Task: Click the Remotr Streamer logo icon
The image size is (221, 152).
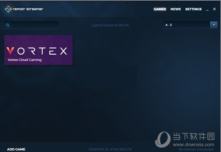Action: click(x=8, y=9)
